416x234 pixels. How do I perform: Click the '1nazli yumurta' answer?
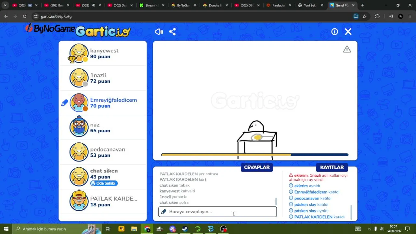pyautogui.click(x=173, y=197)
